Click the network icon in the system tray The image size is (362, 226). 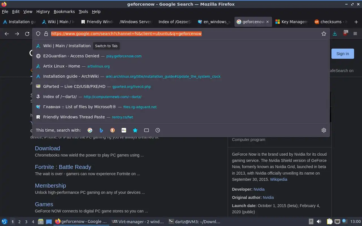(337, 221)
